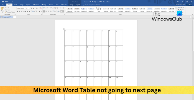Open the Paragraph dialog launcher
194x100 pixels.
click(x=65, y=14)
